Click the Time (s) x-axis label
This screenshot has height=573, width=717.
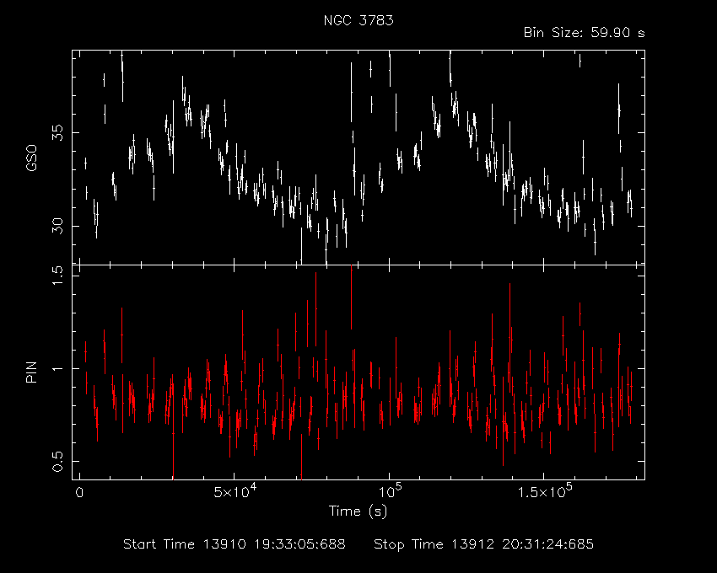click(x=358, y=511)
